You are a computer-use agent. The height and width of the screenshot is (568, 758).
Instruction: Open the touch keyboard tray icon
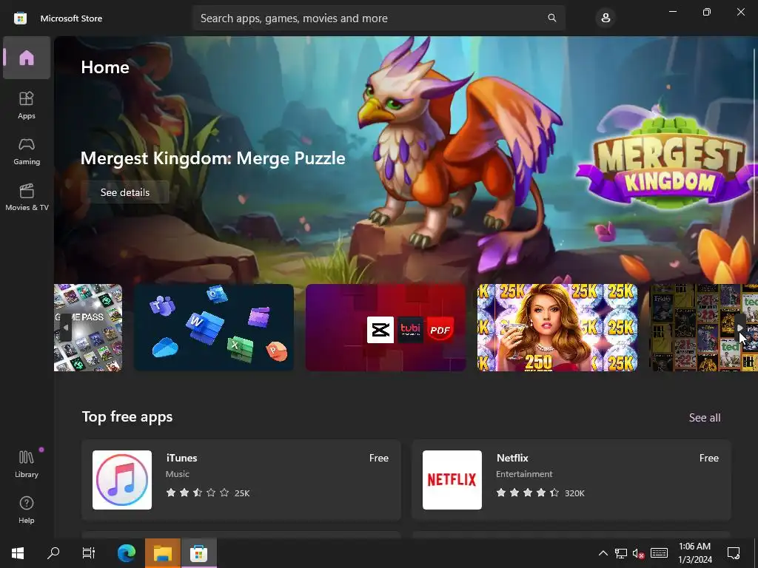click(x=659, y=553)
